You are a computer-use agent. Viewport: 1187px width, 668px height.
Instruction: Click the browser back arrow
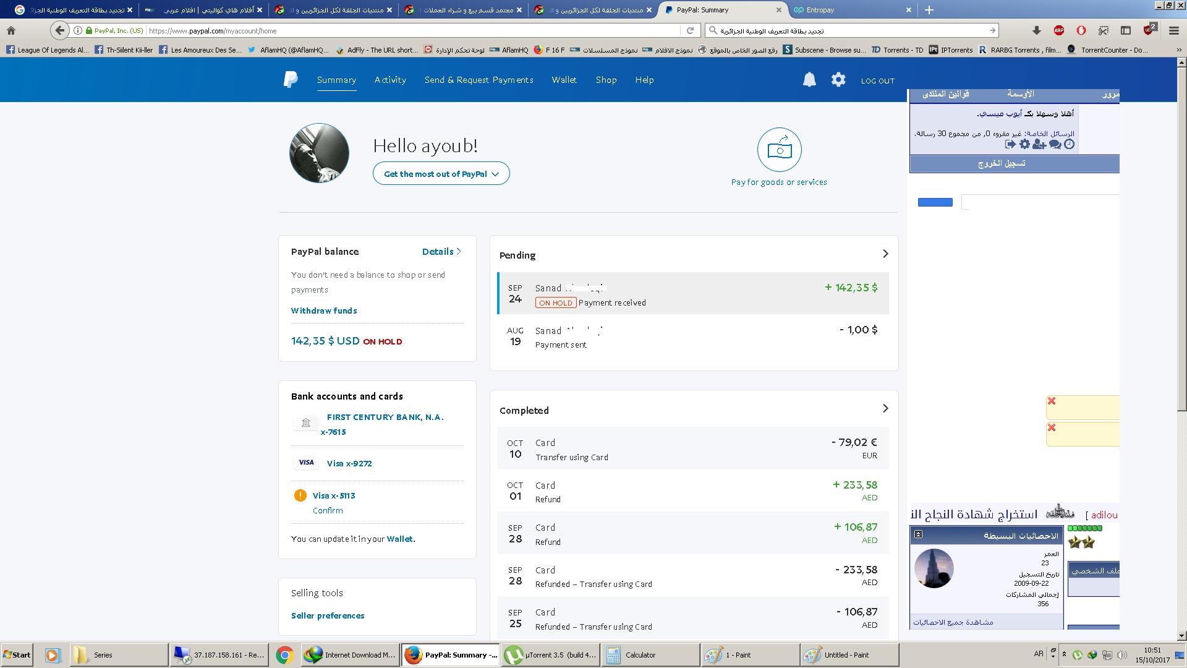click(x=59, y=30)
